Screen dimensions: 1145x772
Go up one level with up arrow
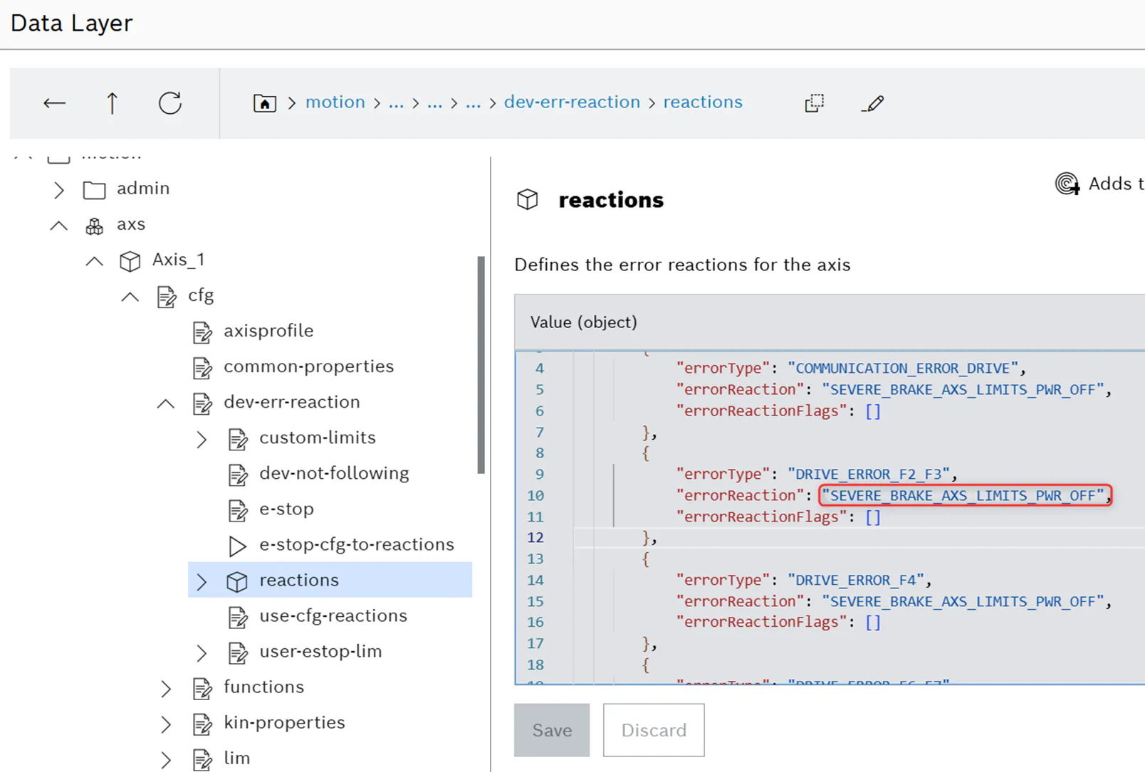(112, 103)
